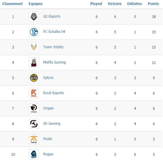The width and height of the screenshot is (163, 161).
Task: Open the Misfits Gaming rabbit logo
Action: coord(34,62)
